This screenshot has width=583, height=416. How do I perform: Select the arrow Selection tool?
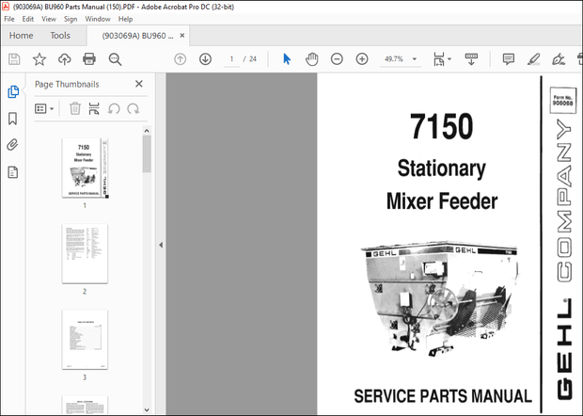[287, 58]
